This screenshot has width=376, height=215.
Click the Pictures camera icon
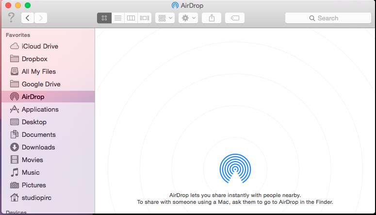pos(15,185)
